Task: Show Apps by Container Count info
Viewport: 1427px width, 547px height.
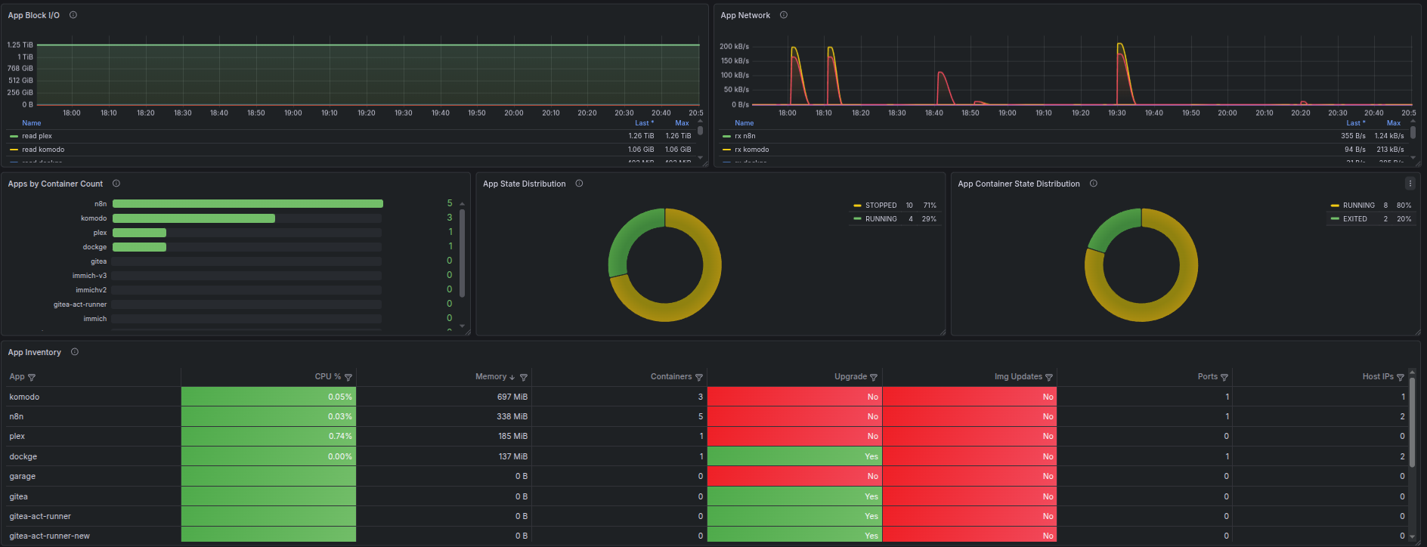Action: pos(116,184)
